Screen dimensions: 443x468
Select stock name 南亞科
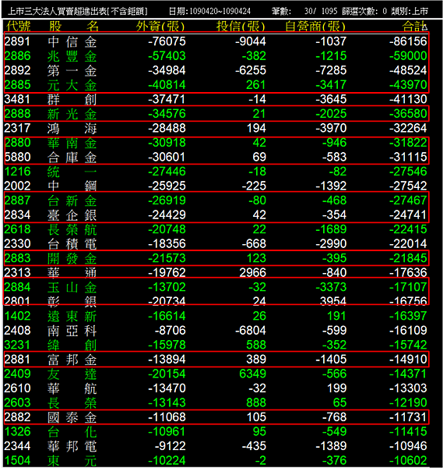pos(72,330)
